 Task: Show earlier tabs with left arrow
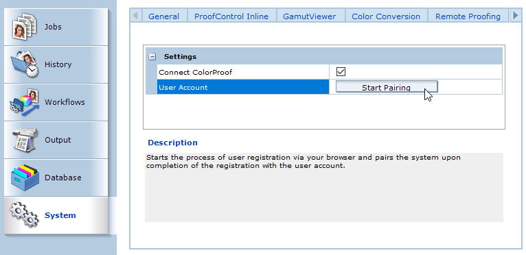(x=135, y=15)
